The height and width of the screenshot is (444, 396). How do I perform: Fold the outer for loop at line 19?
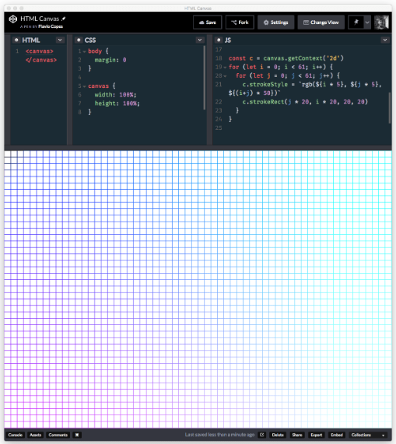[225, 68]
